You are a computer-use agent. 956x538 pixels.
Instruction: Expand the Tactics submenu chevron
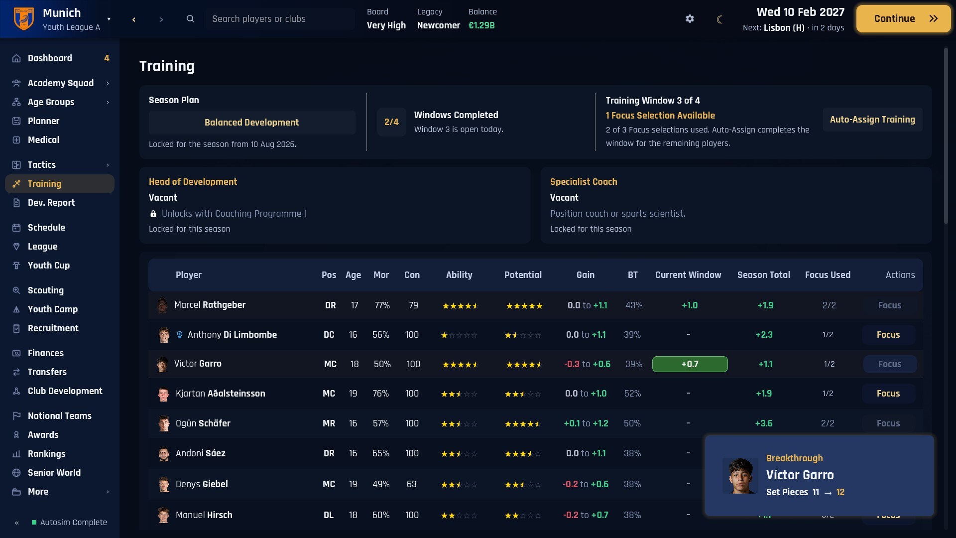(108, 165)
